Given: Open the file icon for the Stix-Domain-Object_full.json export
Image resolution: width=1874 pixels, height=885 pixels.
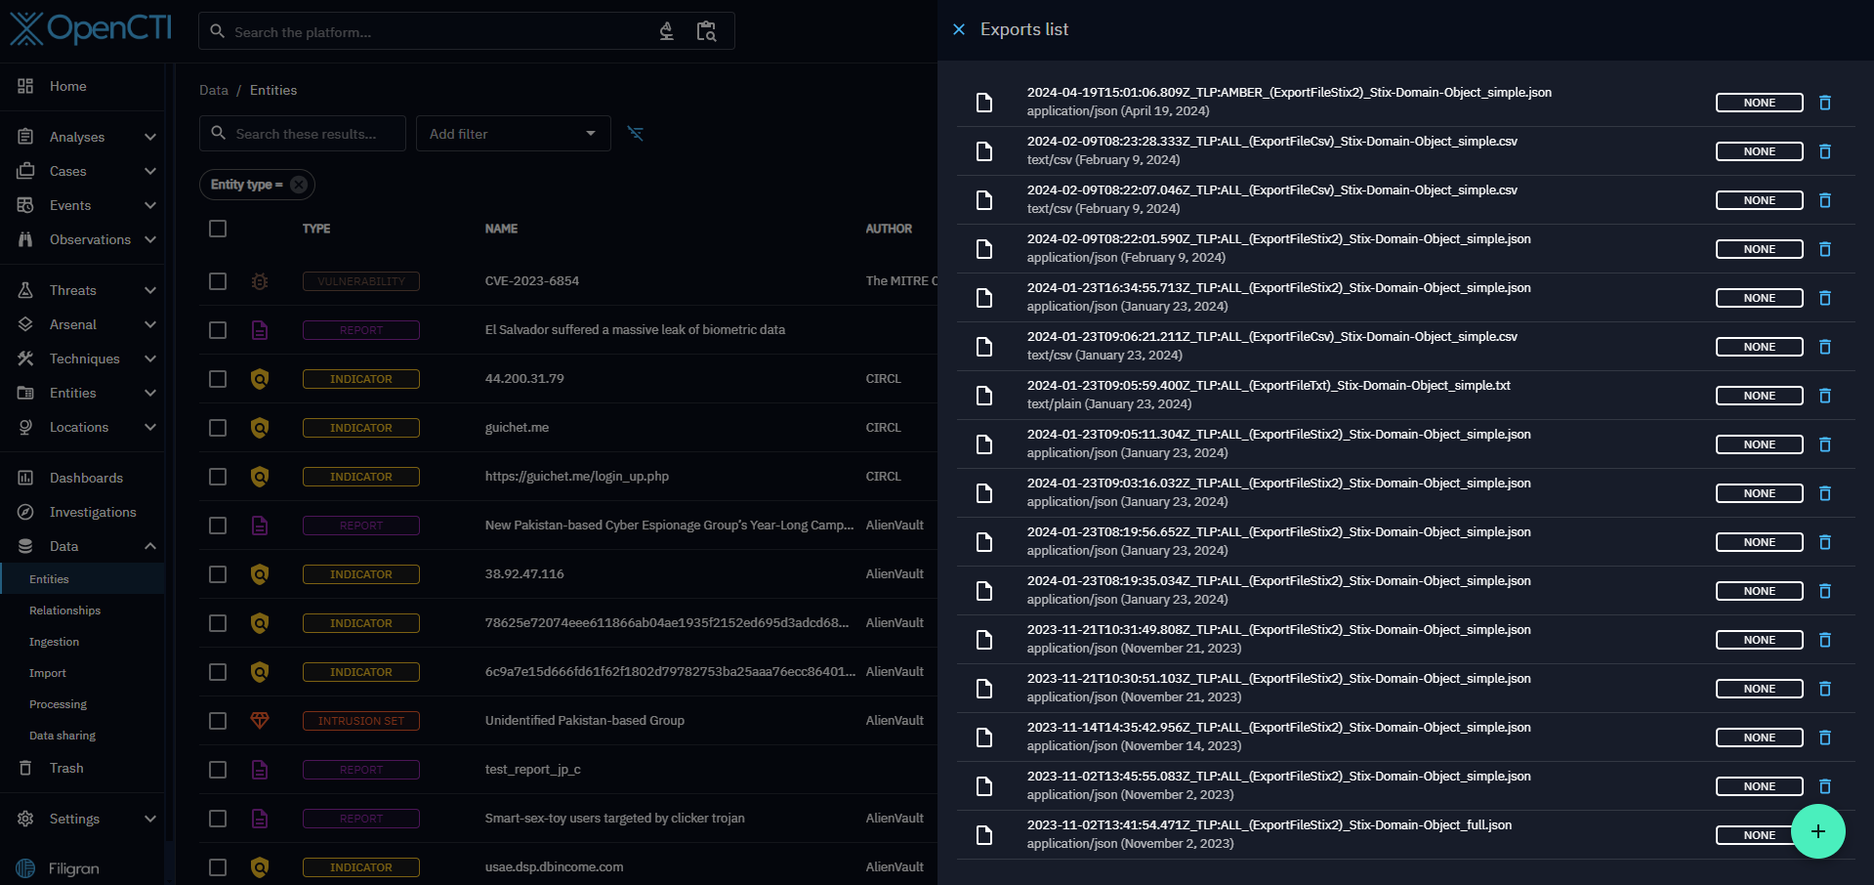Looking at the screenshot, I should 984,835.
